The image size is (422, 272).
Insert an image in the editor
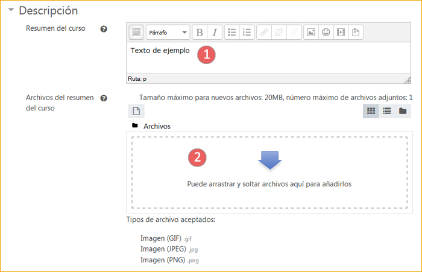click(x=310, y=32)
